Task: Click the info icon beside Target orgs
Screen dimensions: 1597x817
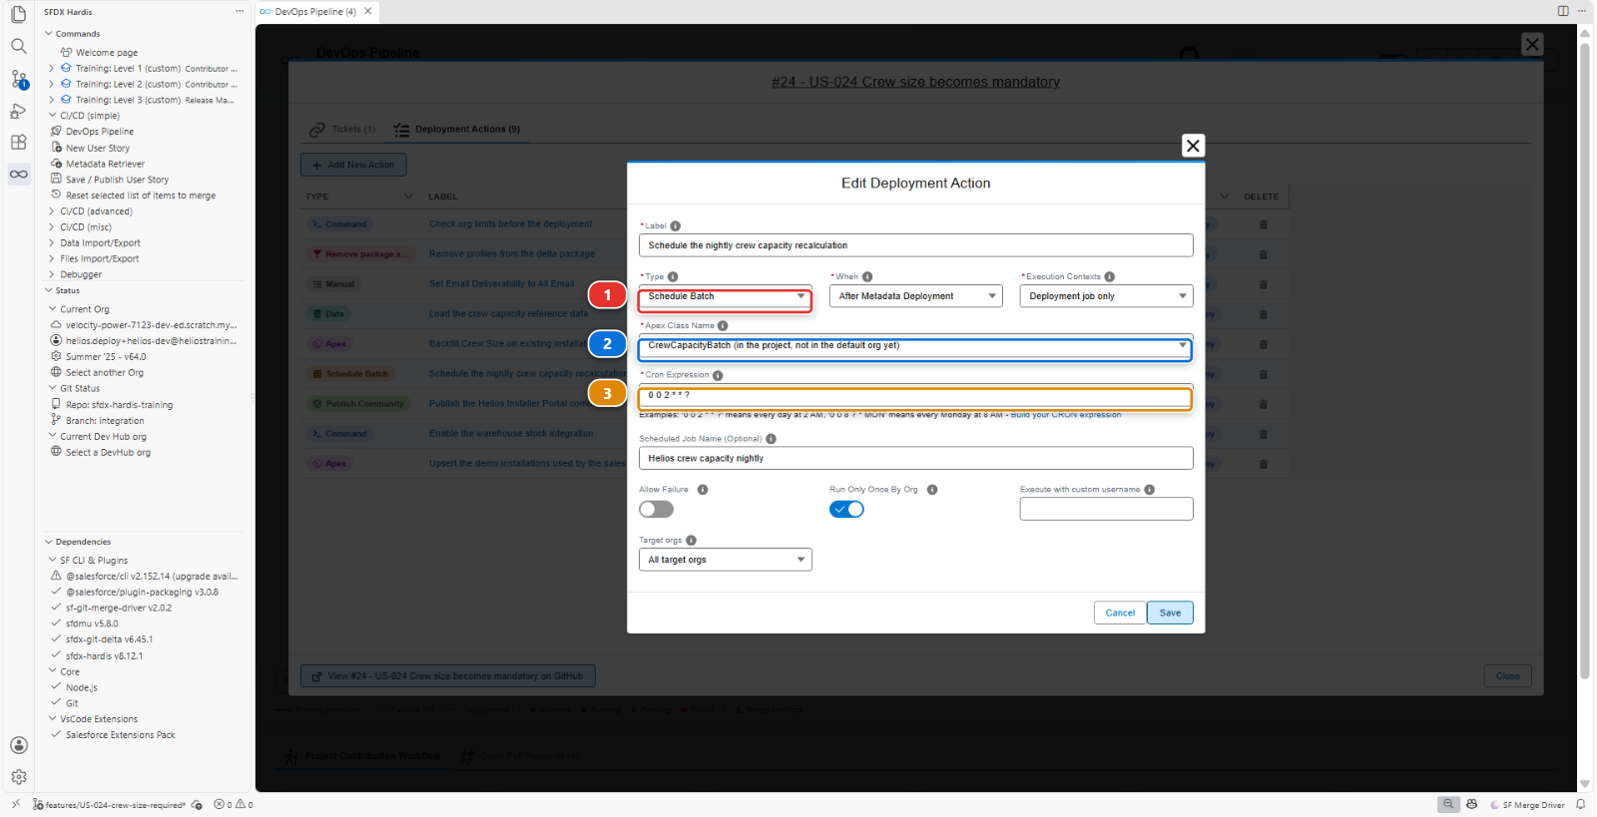Action: (691, 541)
